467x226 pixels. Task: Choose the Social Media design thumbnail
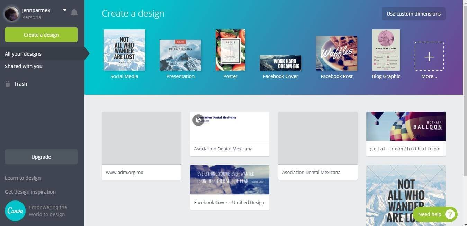pyautogui.click(x=124, y=50)
